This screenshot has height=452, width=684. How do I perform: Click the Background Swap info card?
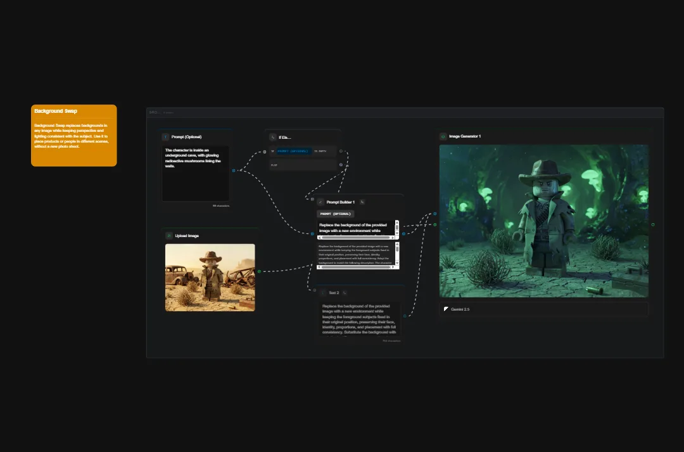pos(73,135)
